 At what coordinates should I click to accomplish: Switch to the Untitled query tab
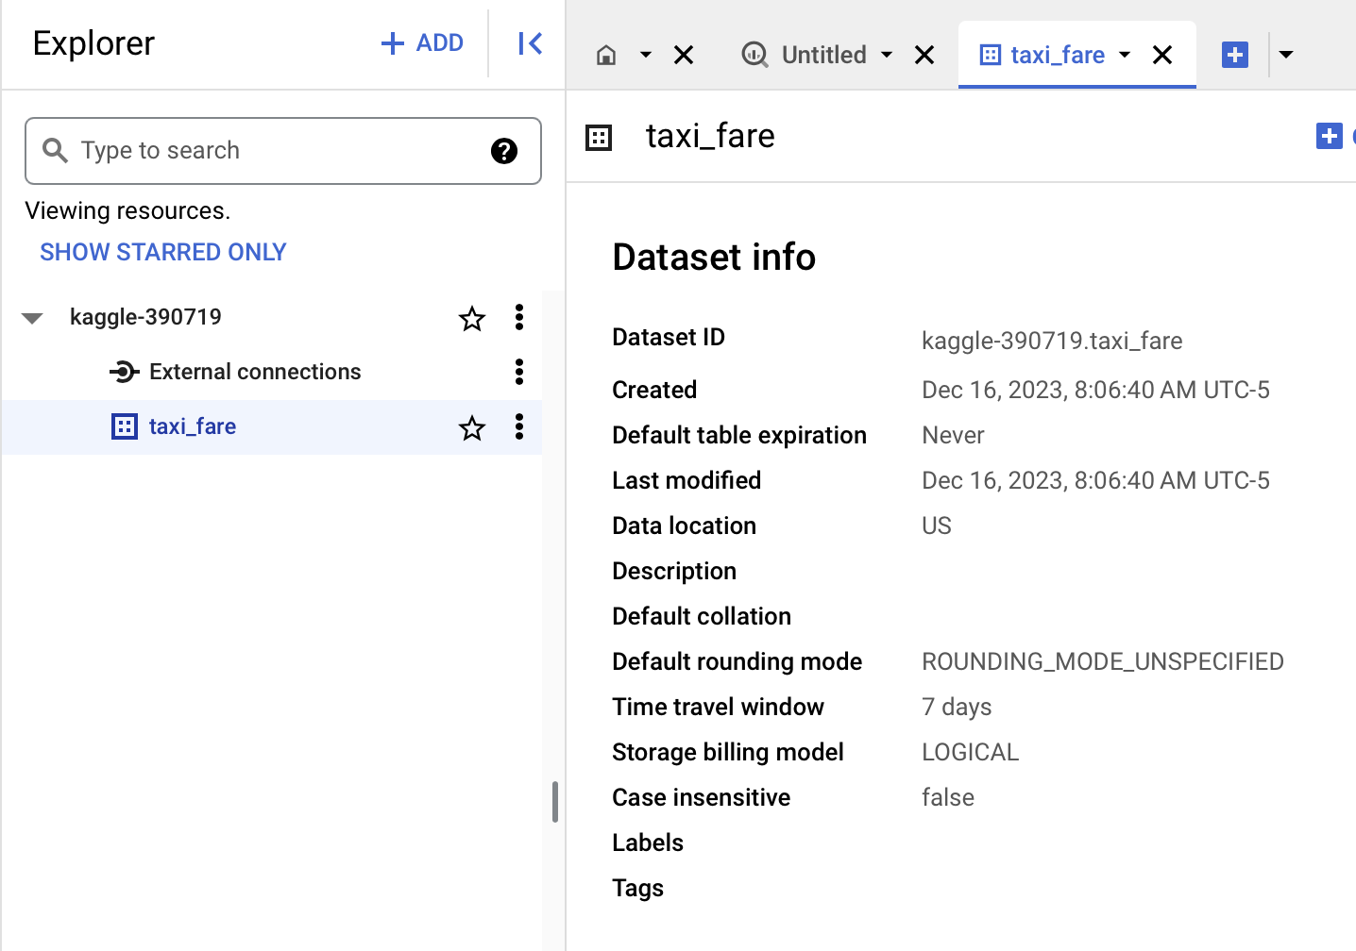822,55
